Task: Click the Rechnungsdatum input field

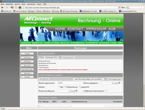Action: coord(110,83)
